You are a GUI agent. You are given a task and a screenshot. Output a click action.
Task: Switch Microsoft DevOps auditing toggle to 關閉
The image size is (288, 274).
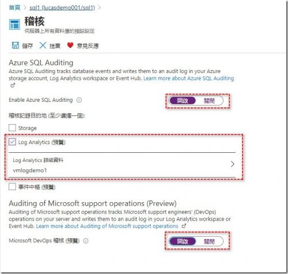pyautogui.click(x=209, y=241)
